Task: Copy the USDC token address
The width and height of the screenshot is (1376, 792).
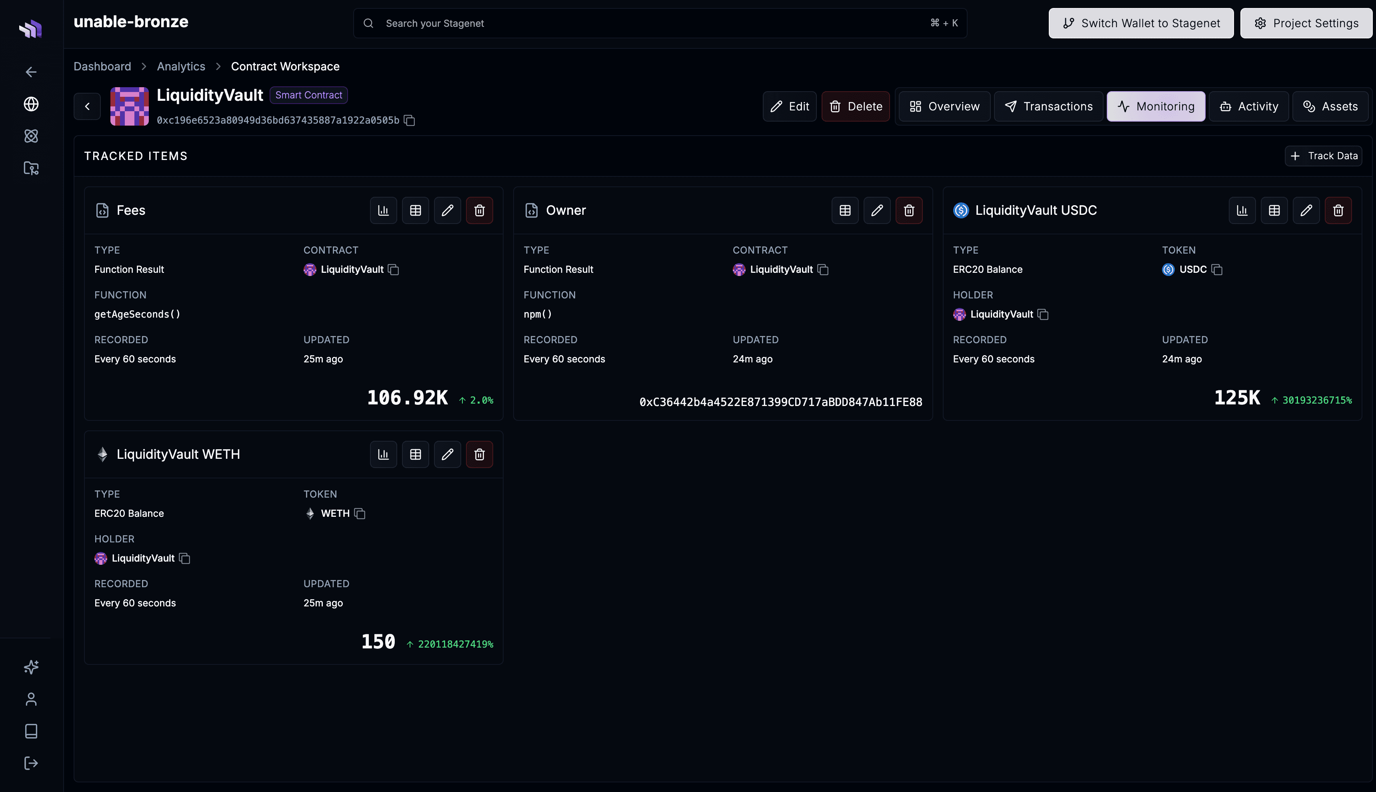Action: point(1217,270)
